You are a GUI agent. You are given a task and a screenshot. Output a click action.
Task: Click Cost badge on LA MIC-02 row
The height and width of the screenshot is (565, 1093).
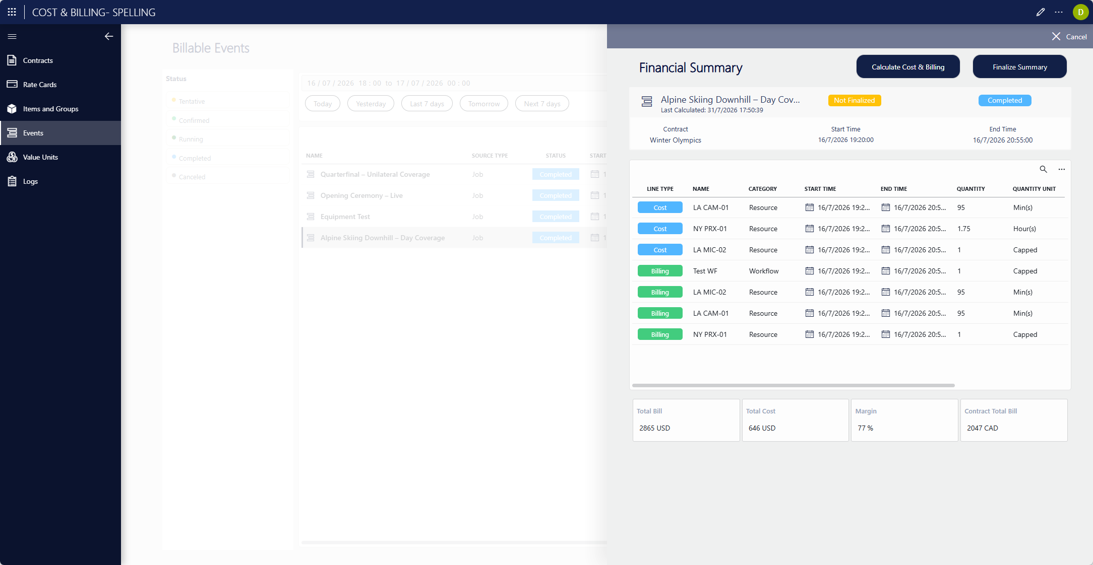[x=660, y=250]
